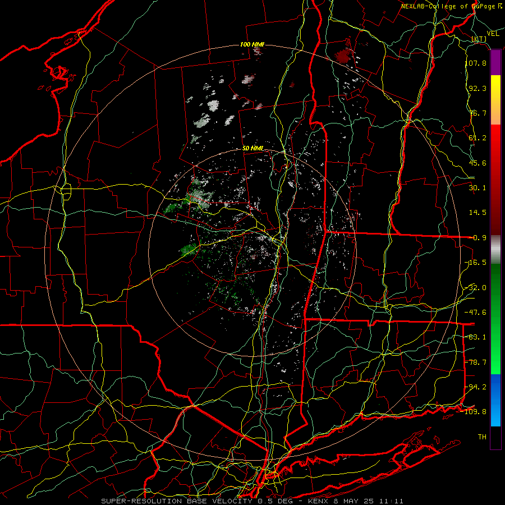This screenshot has width=505, height=505.
Task: Click the 45.6 value on the velocity scale
Action: [478, 163]
